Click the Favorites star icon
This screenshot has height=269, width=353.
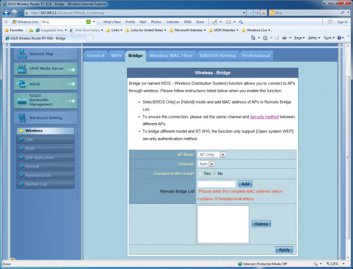6,30
